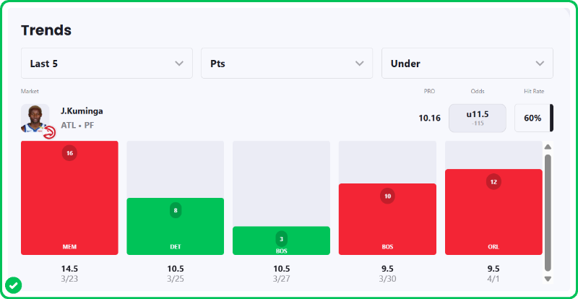Click the 12 points value badge
Screen dimensions: 578x299
[x=493, y=181]
